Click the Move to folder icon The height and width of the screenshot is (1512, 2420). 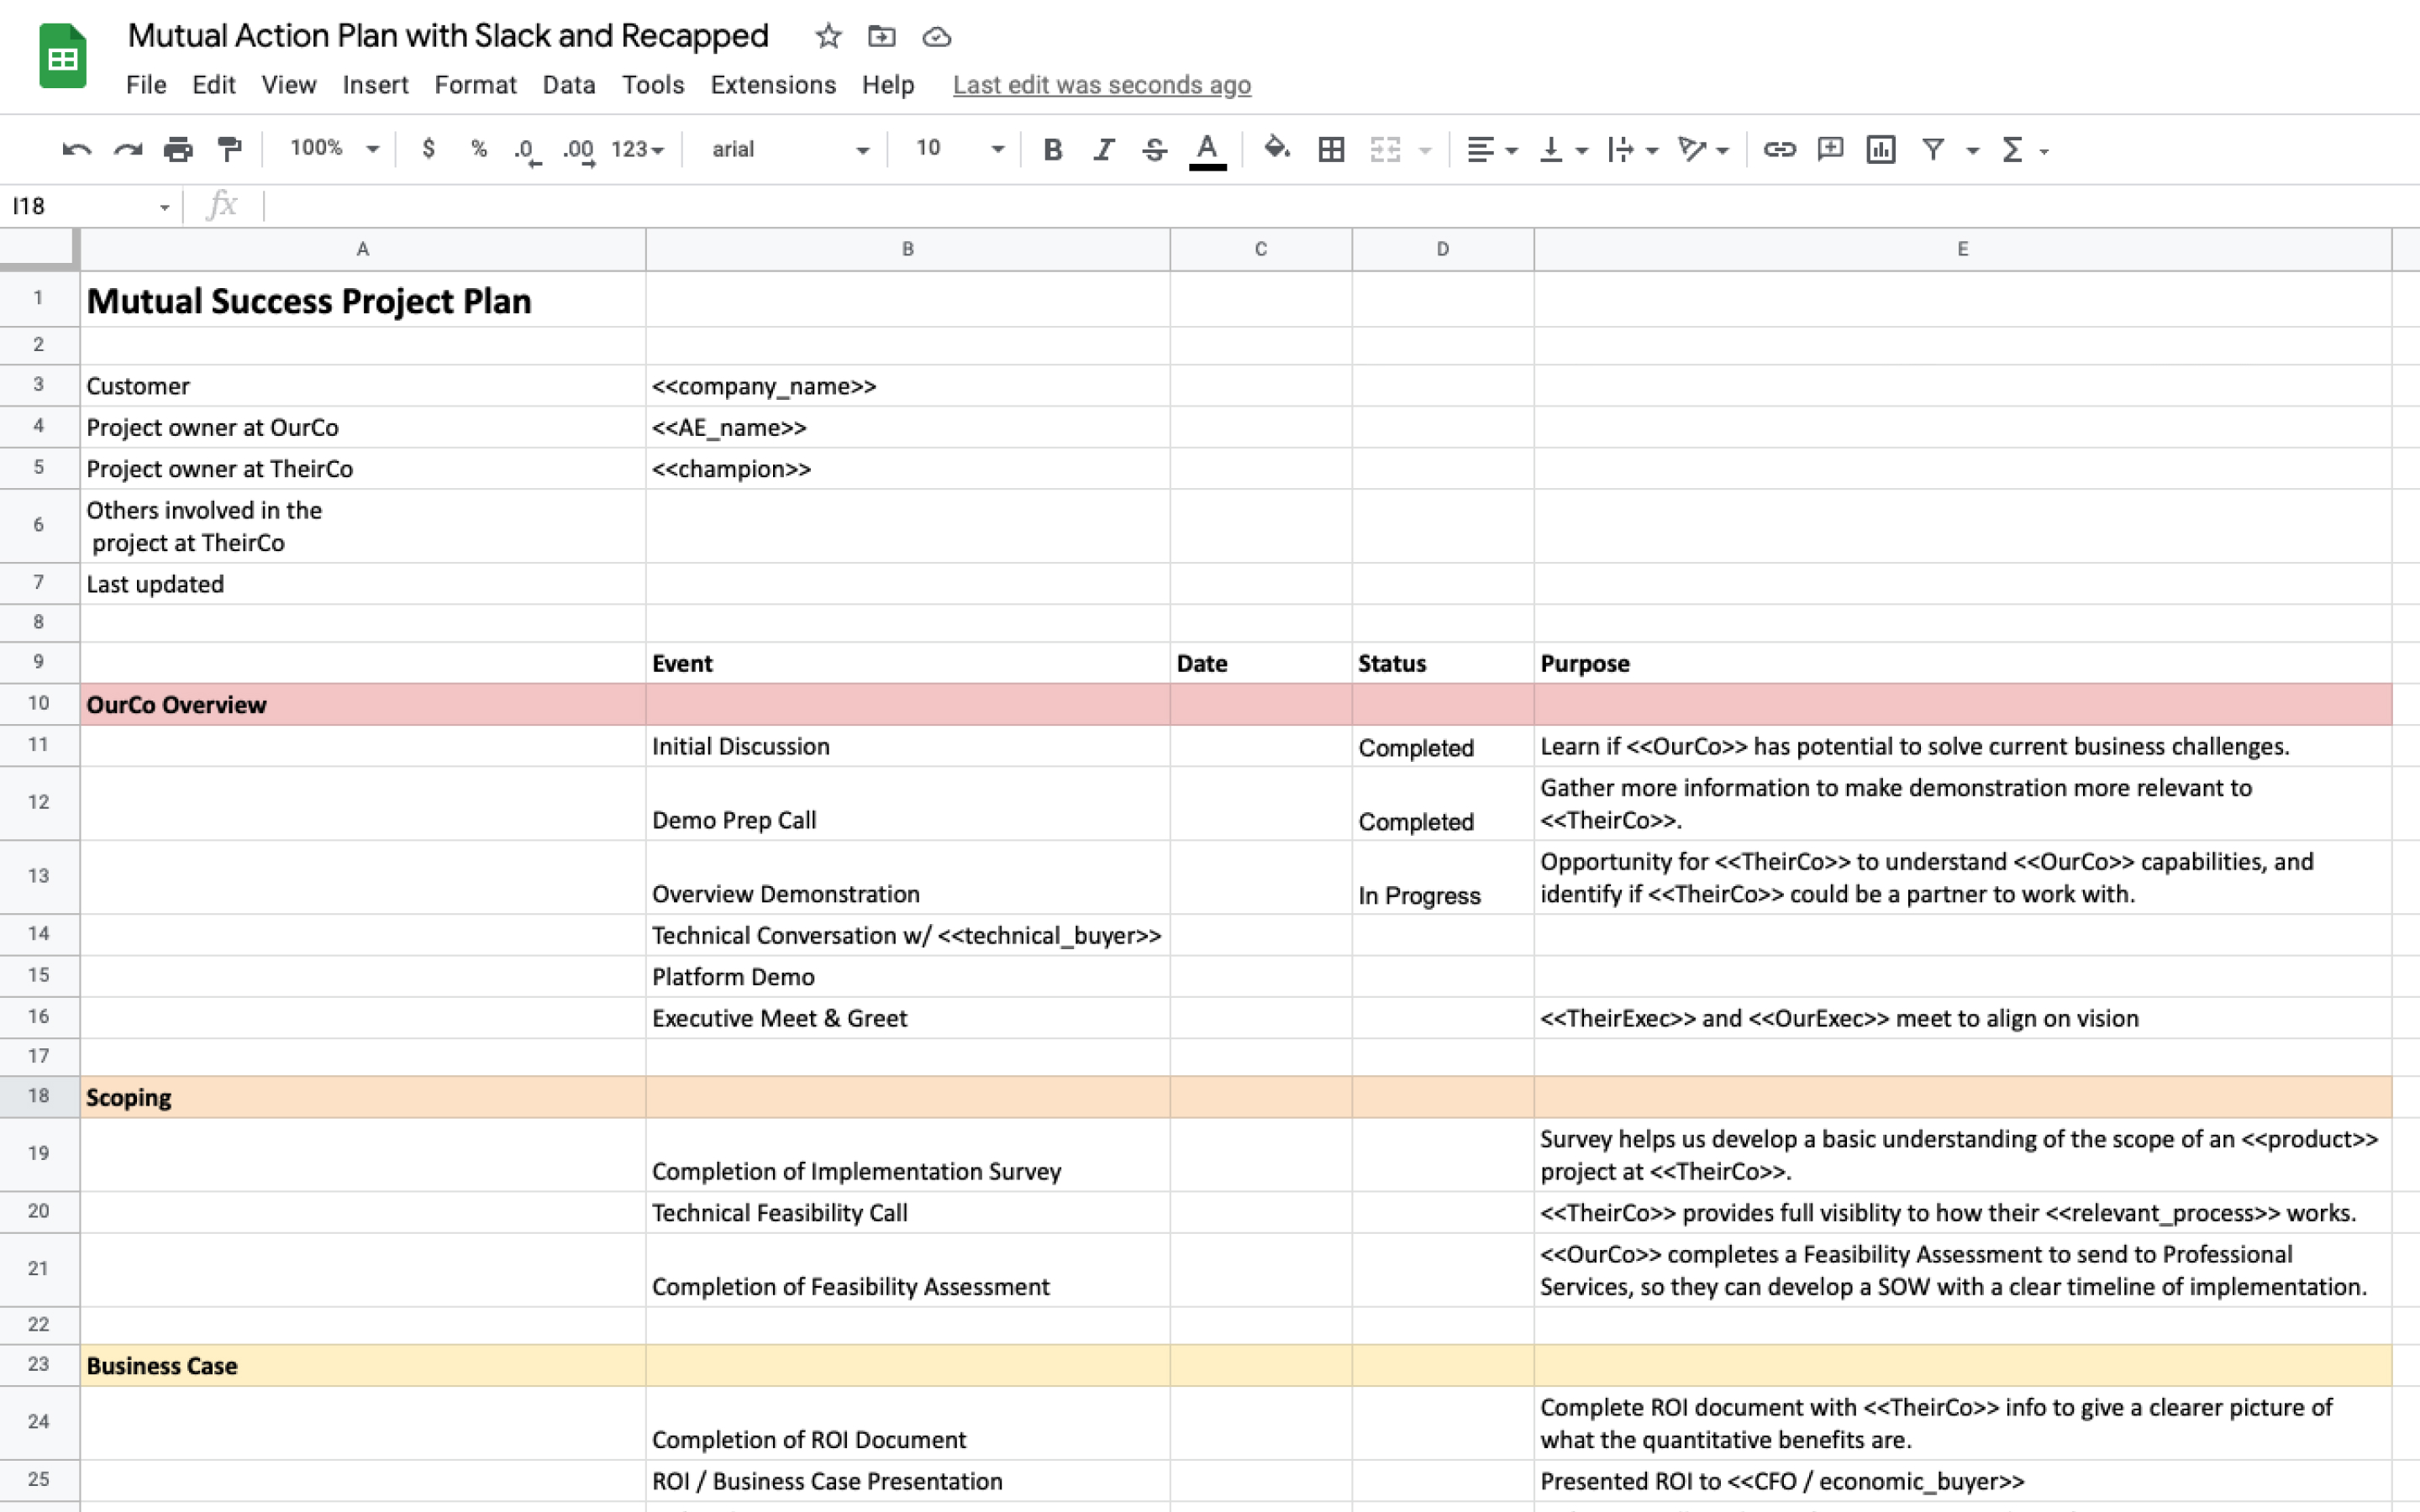point(881,37)
